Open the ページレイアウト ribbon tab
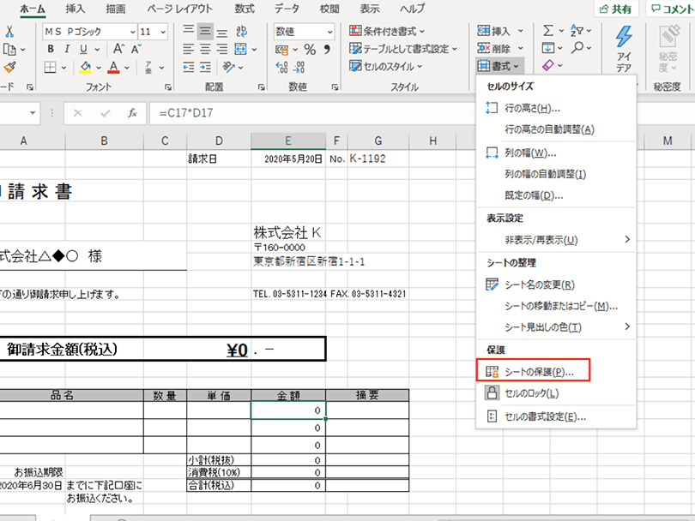The width and height of the screenshot is (695, 521). pos(179,9)
